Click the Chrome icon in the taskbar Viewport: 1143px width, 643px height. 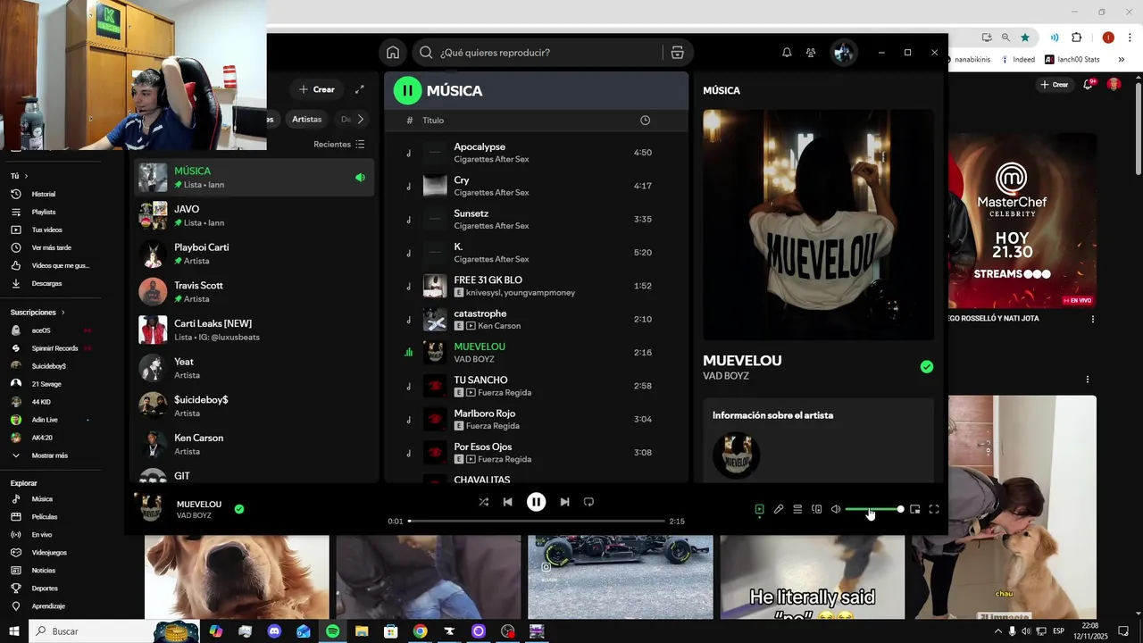[x=420, y=631]
